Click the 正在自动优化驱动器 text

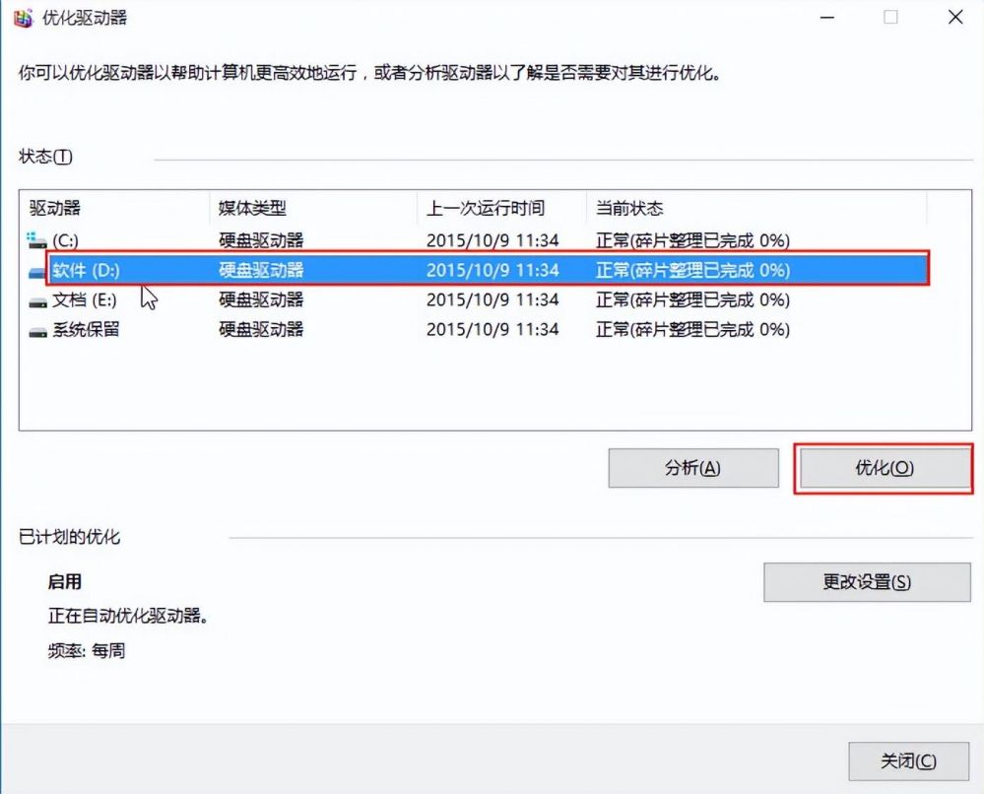pos(128,616)
